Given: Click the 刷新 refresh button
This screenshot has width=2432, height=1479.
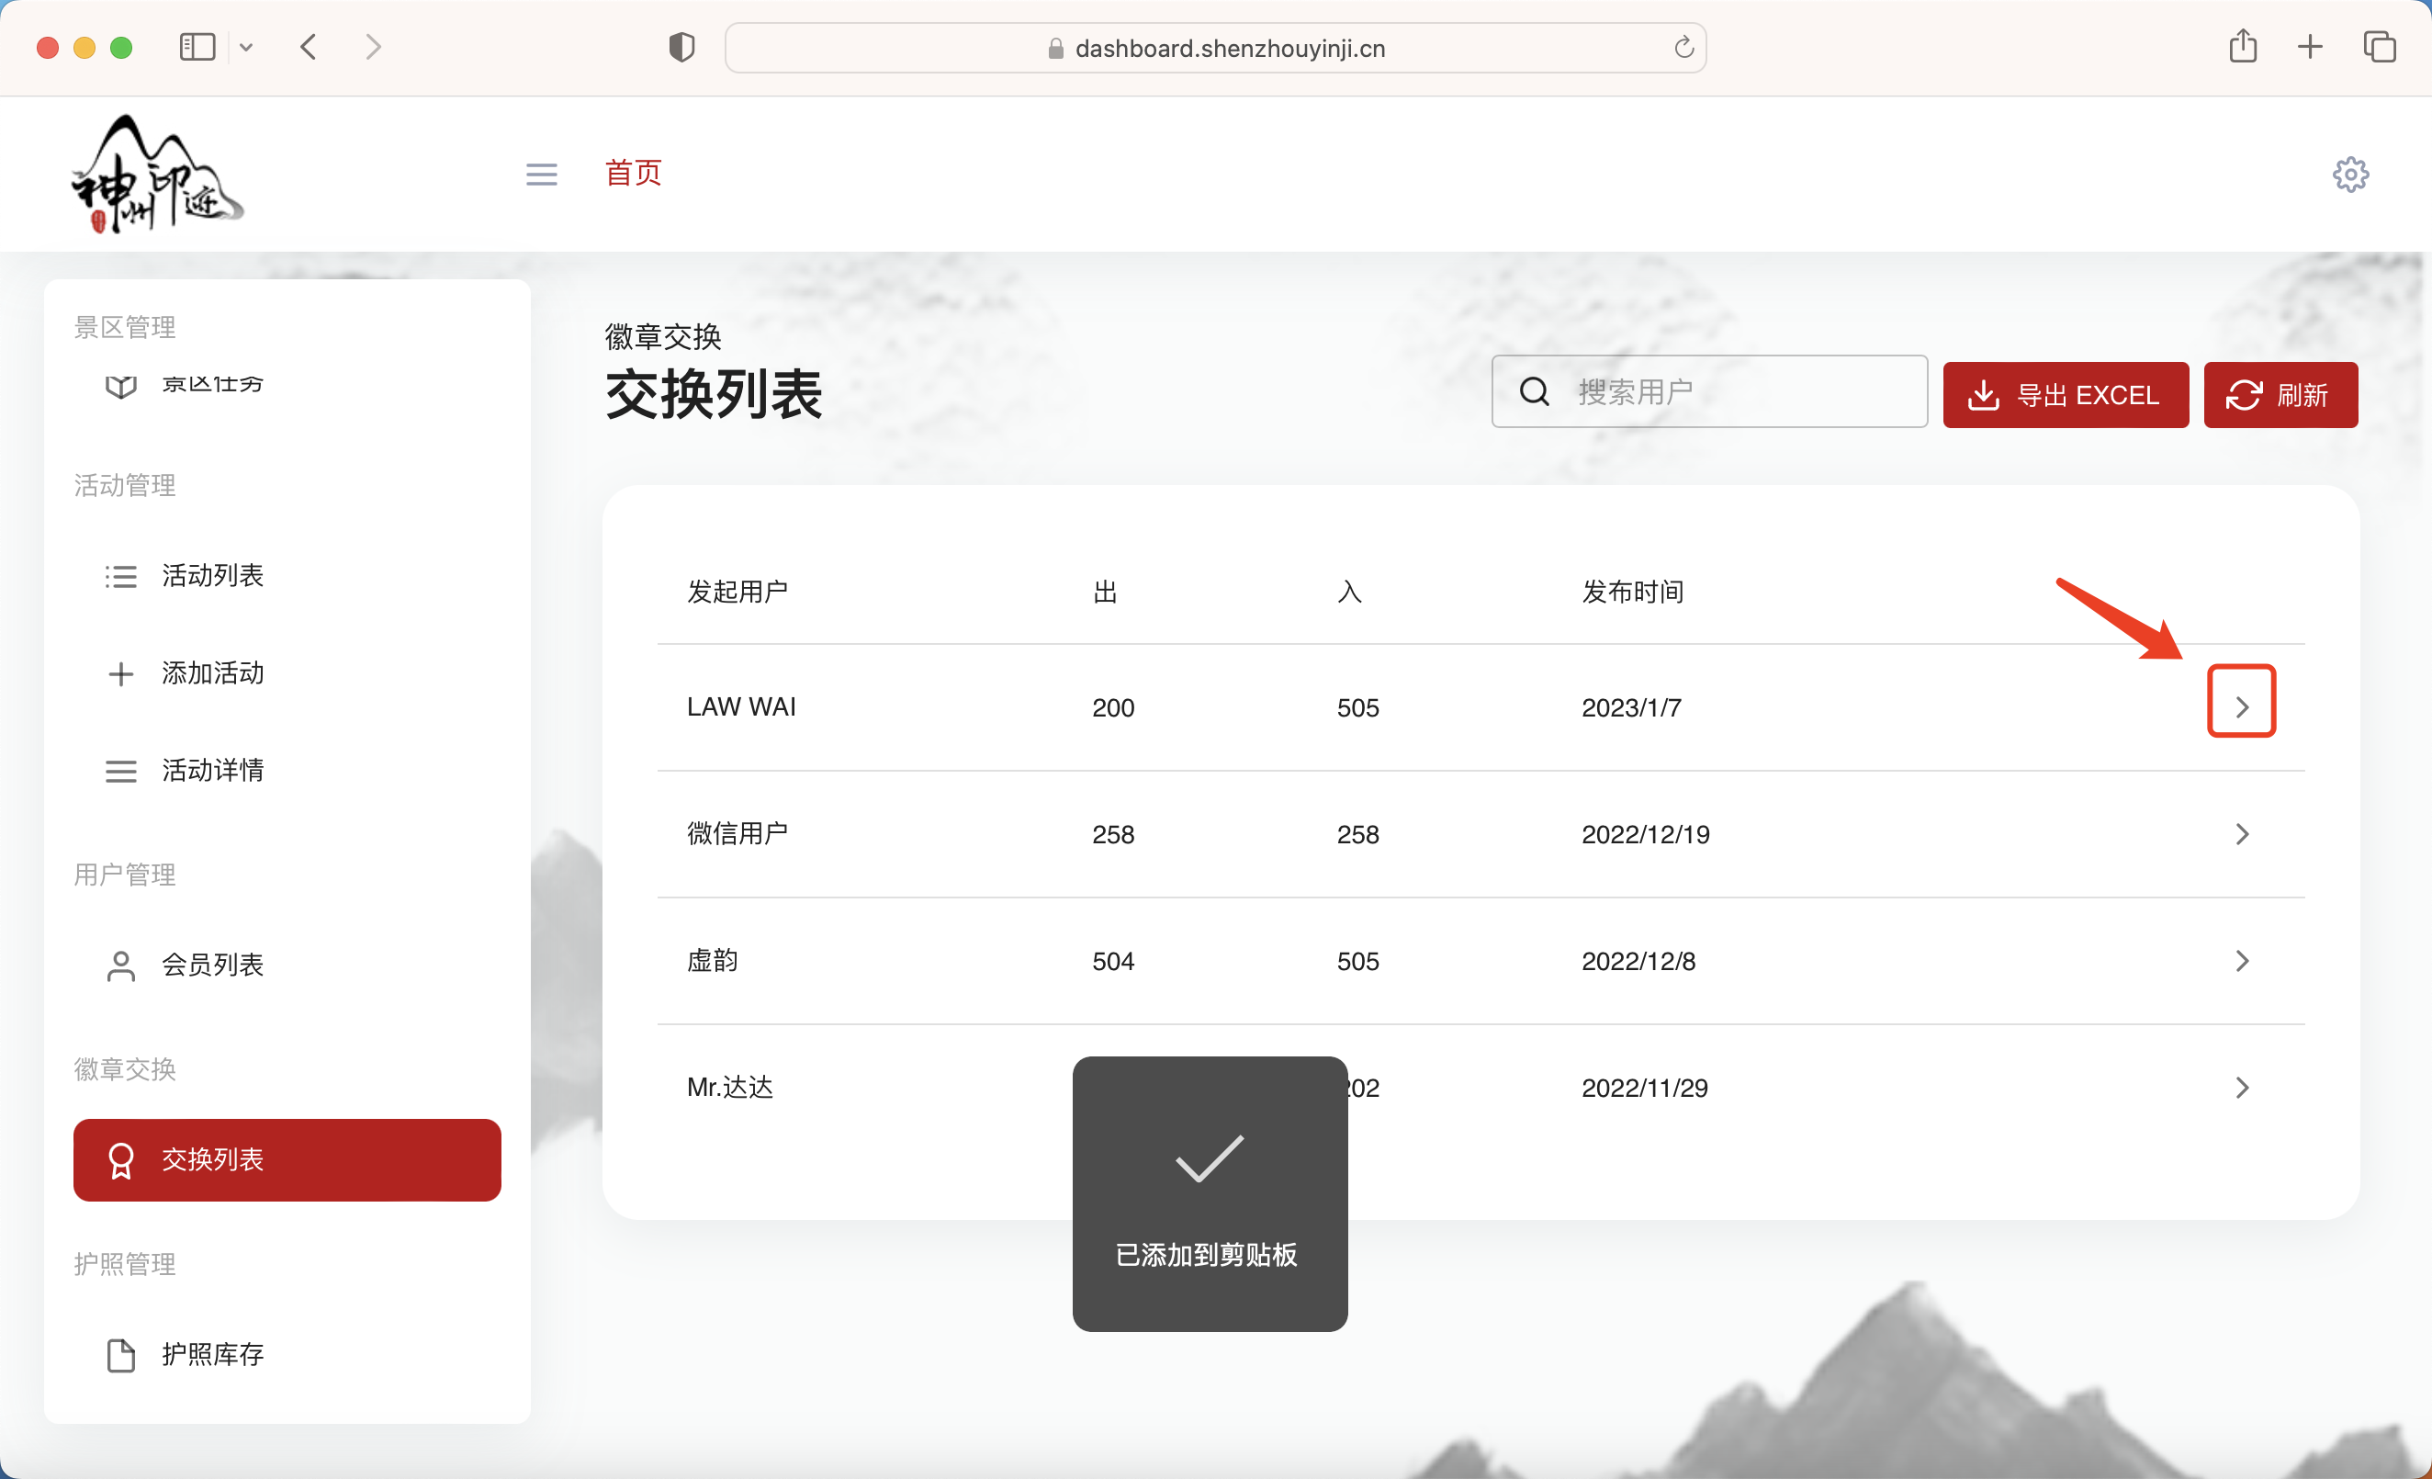Looking at the screenshot, I should pos(2280,395).
